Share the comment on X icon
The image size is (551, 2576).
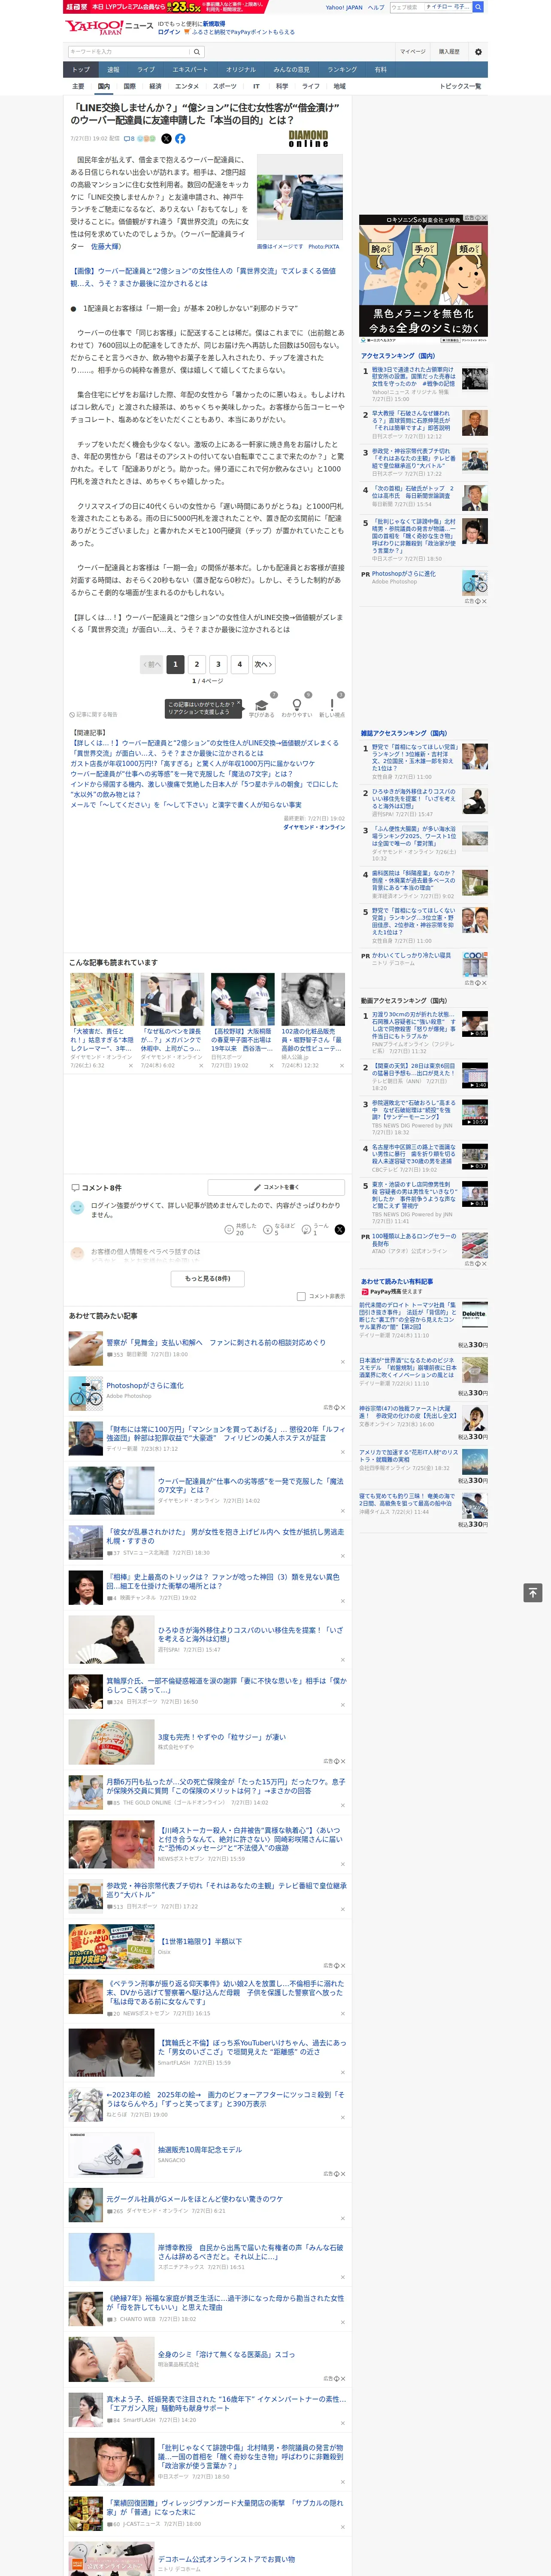click(340, 1229)
